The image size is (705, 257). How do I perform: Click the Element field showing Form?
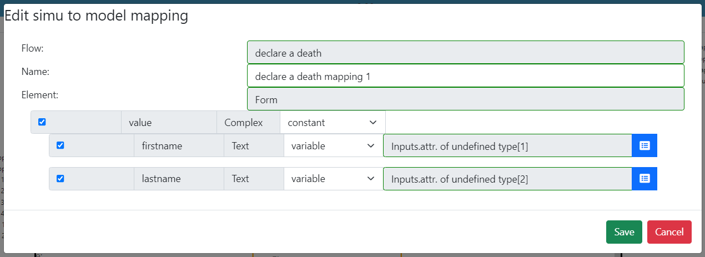click(x=466, y=99)
